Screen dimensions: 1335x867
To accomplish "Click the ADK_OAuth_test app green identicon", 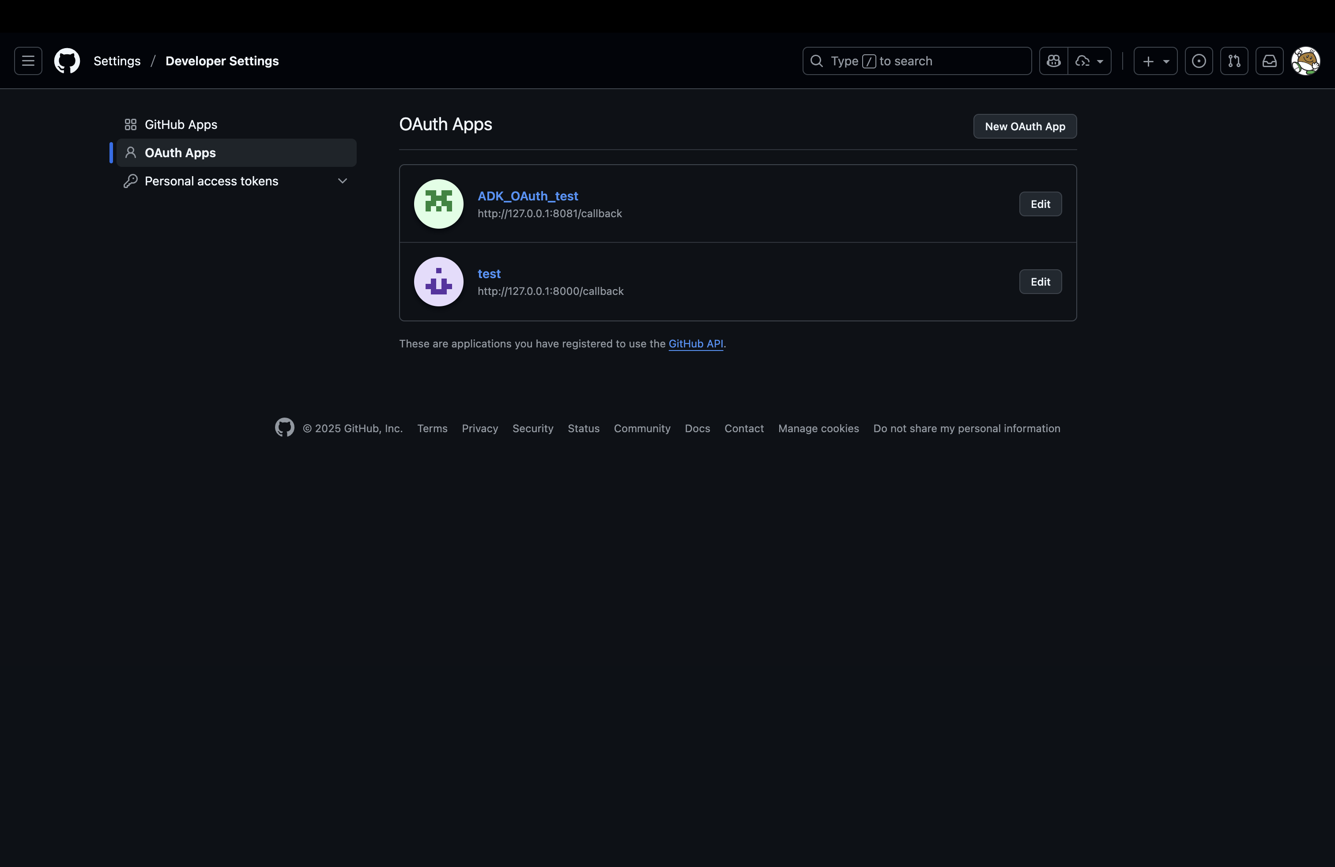I will pyautogui.click(x=438, y=204).
